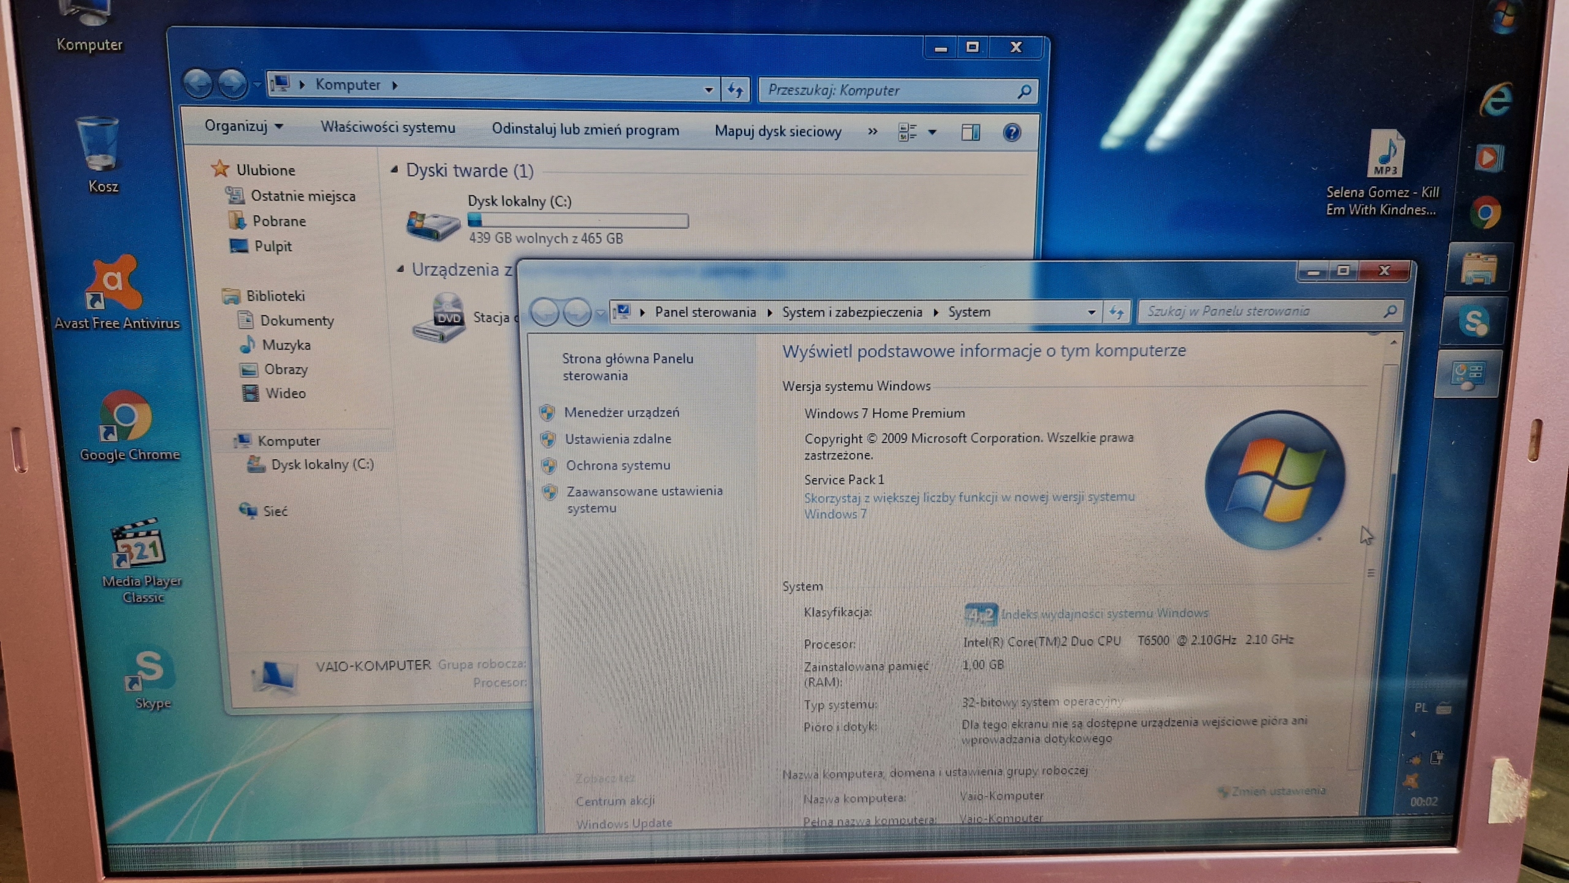
Task: Expand the view options dropdown arrow
Action: point(932,132)
